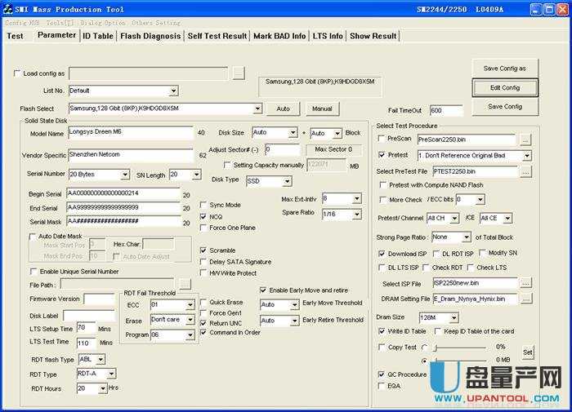The height and width of the screenshot is (412, 572).
Task: Expand the Flash Select dropdown
Action: point(257,109)
